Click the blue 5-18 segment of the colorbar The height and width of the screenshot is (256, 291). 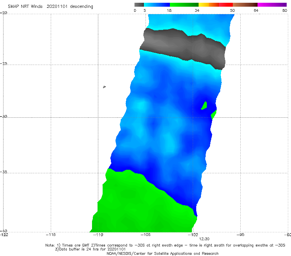pyautogui.click(x=157, y=5)
